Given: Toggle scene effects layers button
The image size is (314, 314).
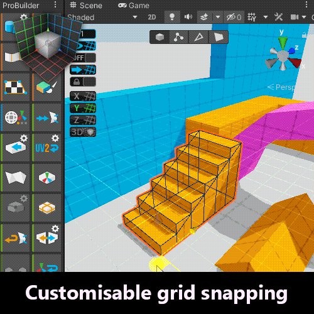Looking at the screenshot, I should coord(205,17).
